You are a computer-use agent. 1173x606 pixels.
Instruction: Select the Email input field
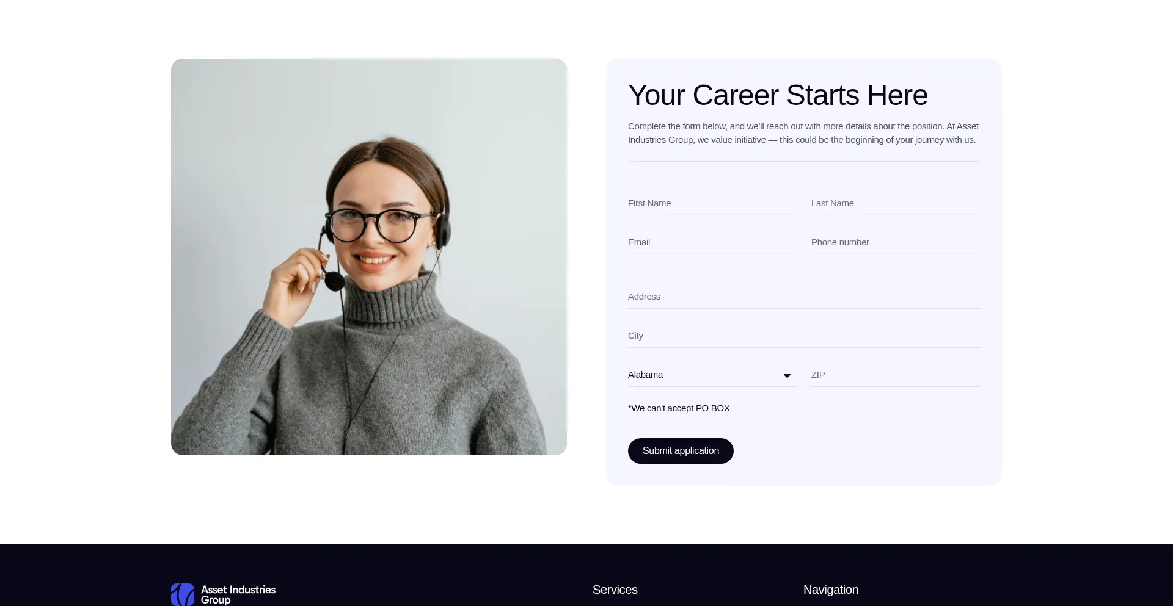(x=712, y=242)
